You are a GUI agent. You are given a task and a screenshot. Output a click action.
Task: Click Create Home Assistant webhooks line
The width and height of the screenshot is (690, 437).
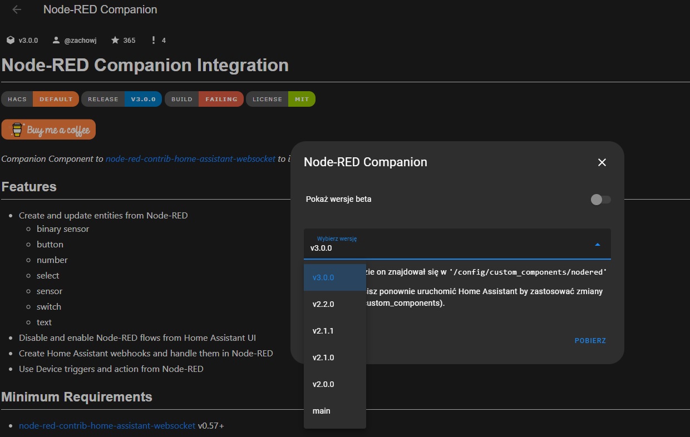click(146, 353)
